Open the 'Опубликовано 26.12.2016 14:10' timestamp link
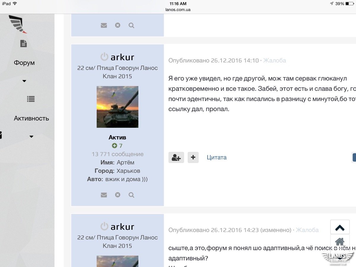356x267 pixels. click(214, 61)
